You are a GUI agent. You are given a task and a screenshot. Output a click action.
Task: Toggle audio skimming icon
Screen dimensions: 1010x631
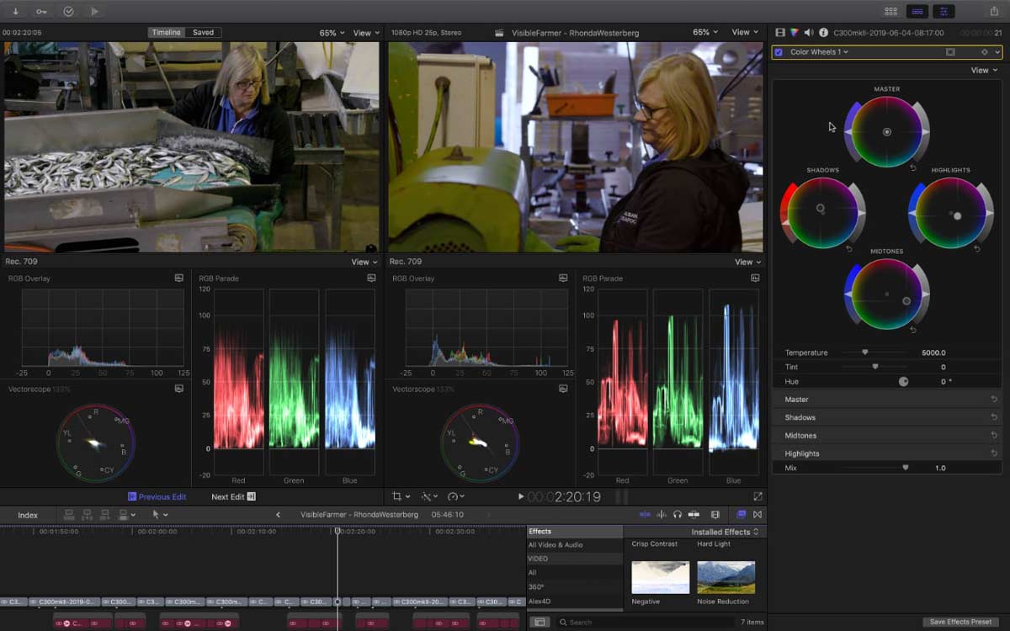click(x=662, y=515)
